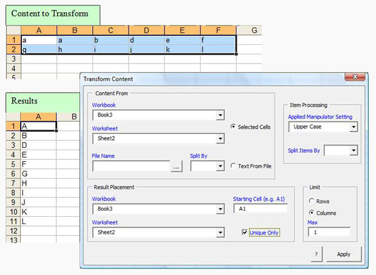Select column C header in top sheet
376x275 pixels.
[x=110, y=30]
